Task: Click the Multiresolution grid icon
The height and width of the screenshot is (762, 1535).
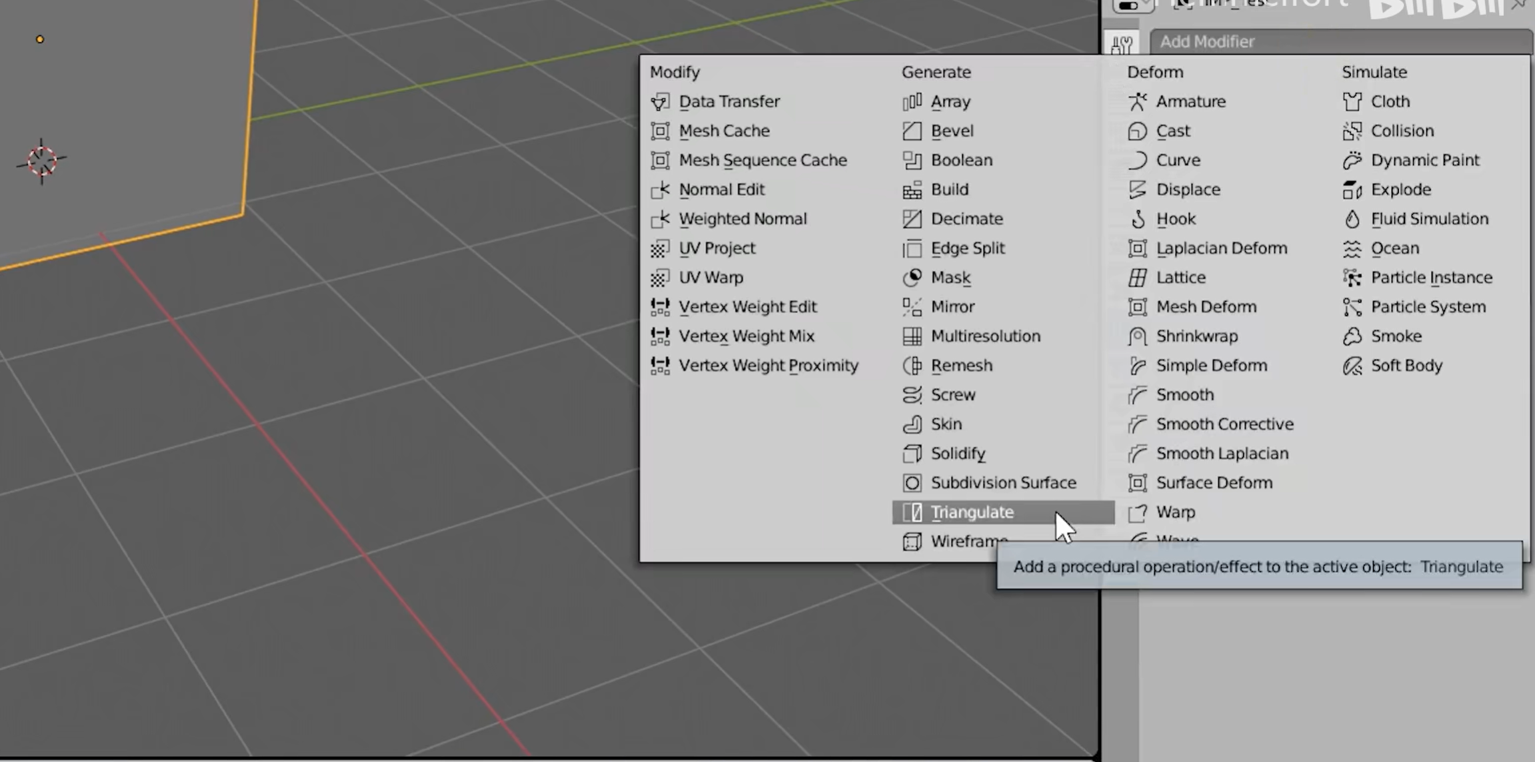Action: (x=912, y=336)
